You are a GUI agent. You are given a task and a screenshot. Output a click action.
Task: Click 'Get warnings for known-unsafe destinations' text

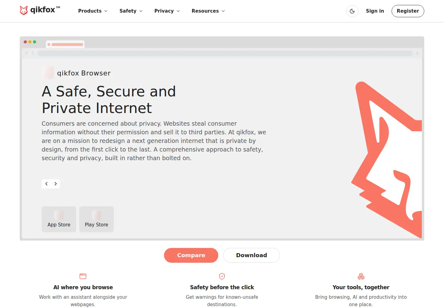coord(222,301)
